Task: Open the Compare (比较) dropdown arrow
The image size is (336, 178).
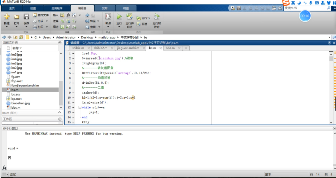Action: (x=47, y=21)
